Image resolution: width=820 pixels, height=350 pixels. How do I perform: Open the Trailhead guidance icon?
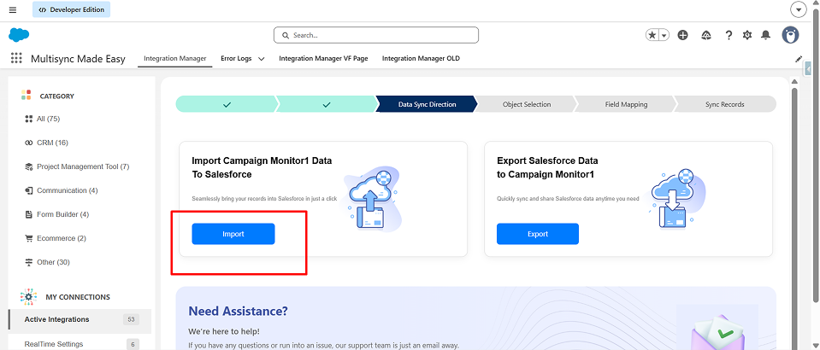(706, 35)
